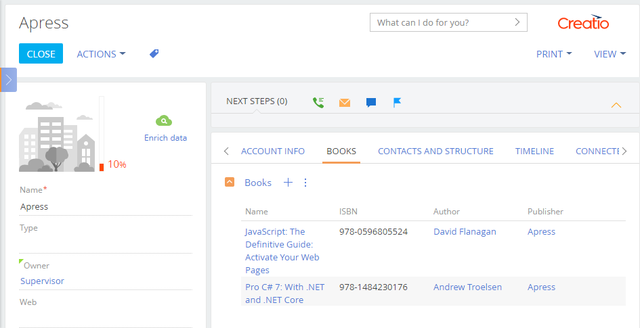Click the green Enrich data cloud icon
The width and height of the screenshot is (640, 328).
(x=164, y=121)
